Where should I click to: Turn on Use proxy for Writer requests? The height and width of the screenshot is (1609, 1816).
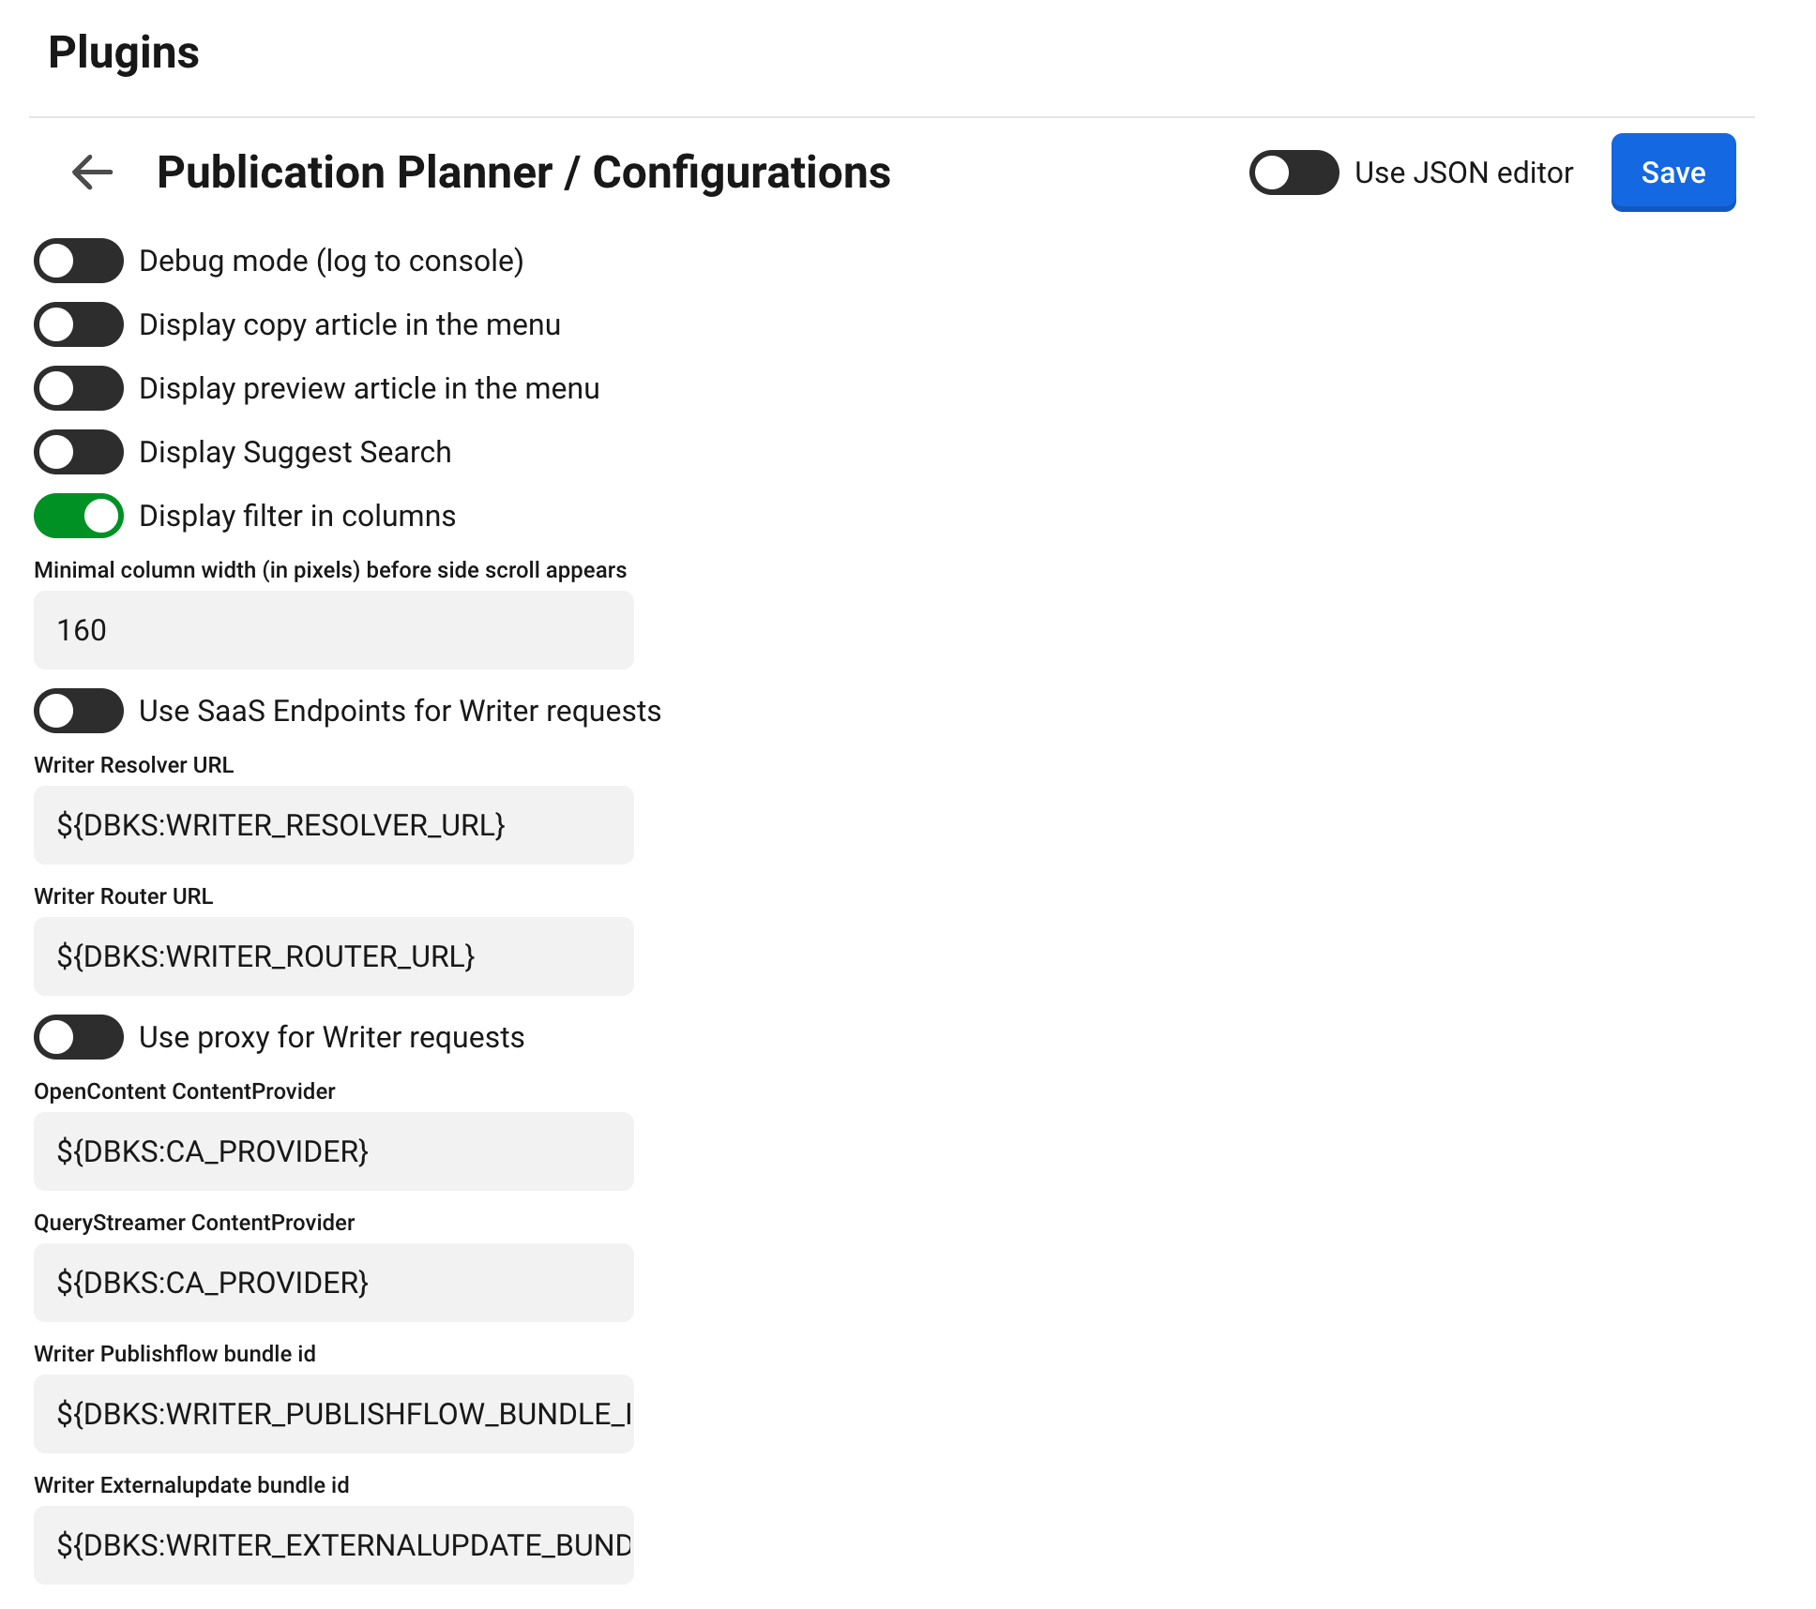coord(79,1037)
